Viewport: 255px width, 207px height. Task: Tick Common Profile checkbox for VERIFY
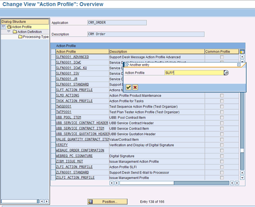coord(222,145)
